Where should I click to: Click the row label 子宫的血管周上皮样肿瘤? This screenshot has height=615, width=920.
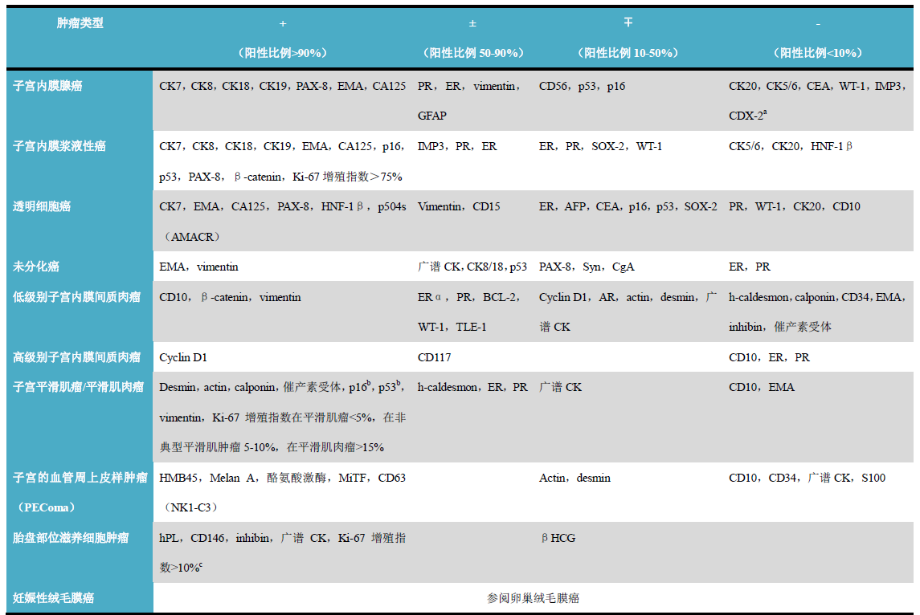(80, 477)
